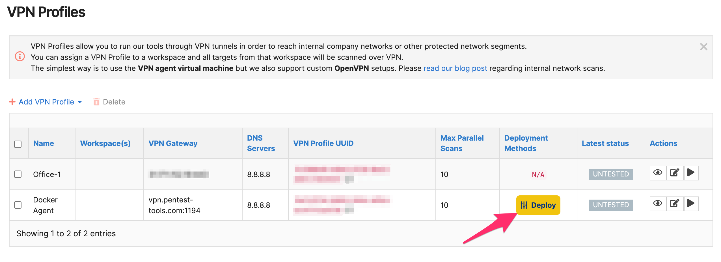Viewport: 721px width, 262px height.
Task: Open the Add VPN Profile dropdown
Action: pos(46,102)
